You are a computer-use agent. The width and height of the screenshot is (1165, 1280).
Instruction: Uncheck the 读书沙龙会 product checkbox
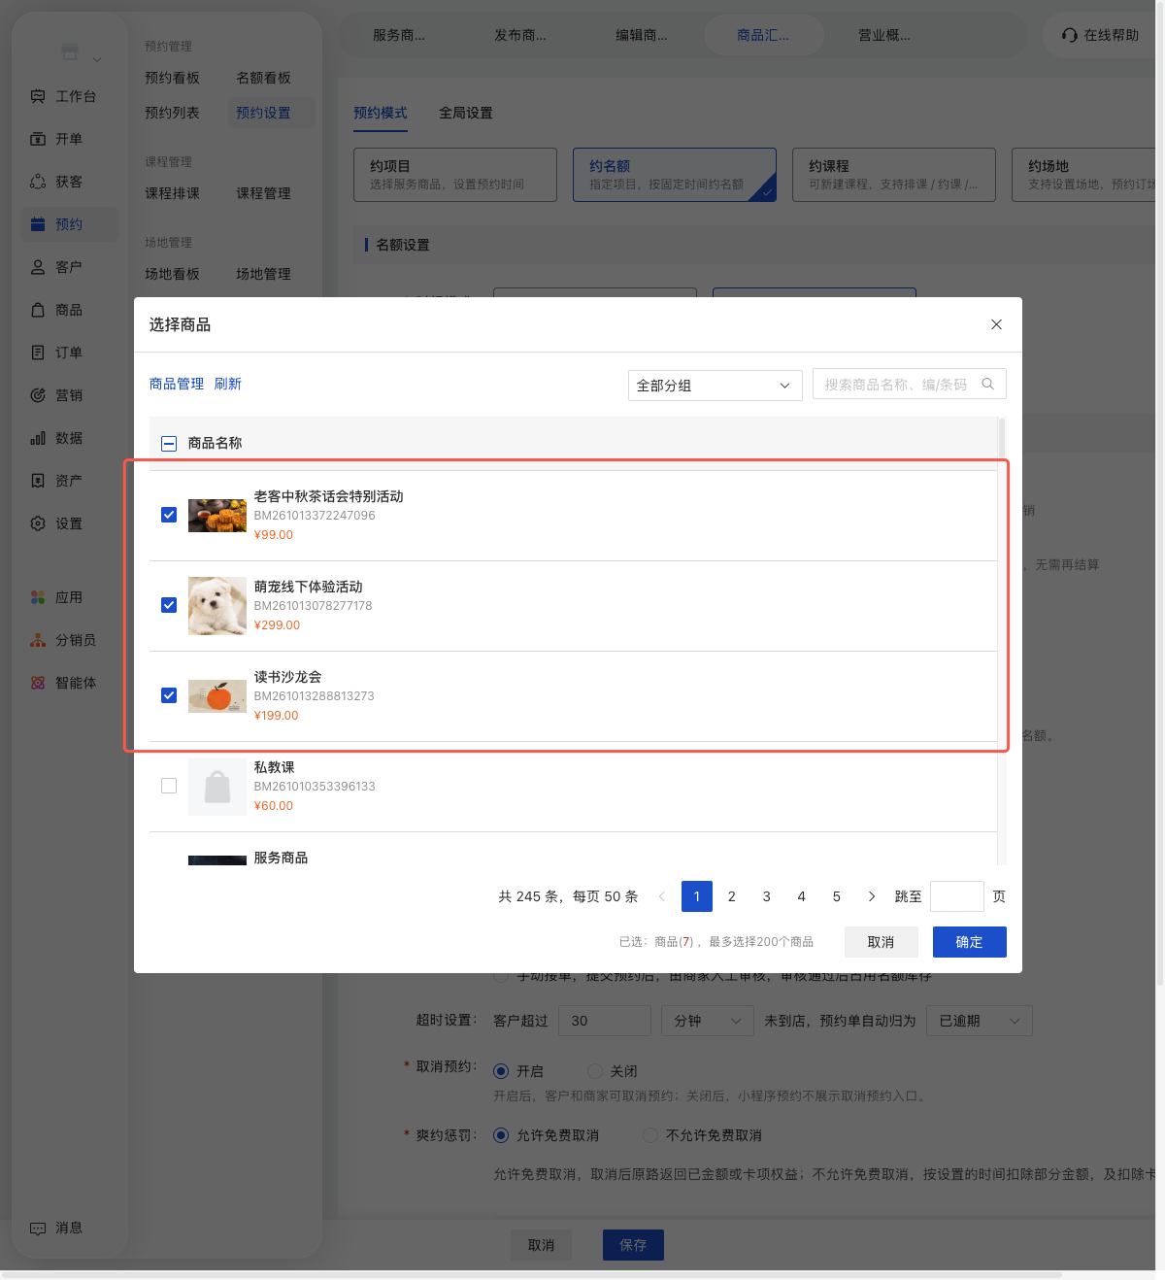(x=169, y=695)
